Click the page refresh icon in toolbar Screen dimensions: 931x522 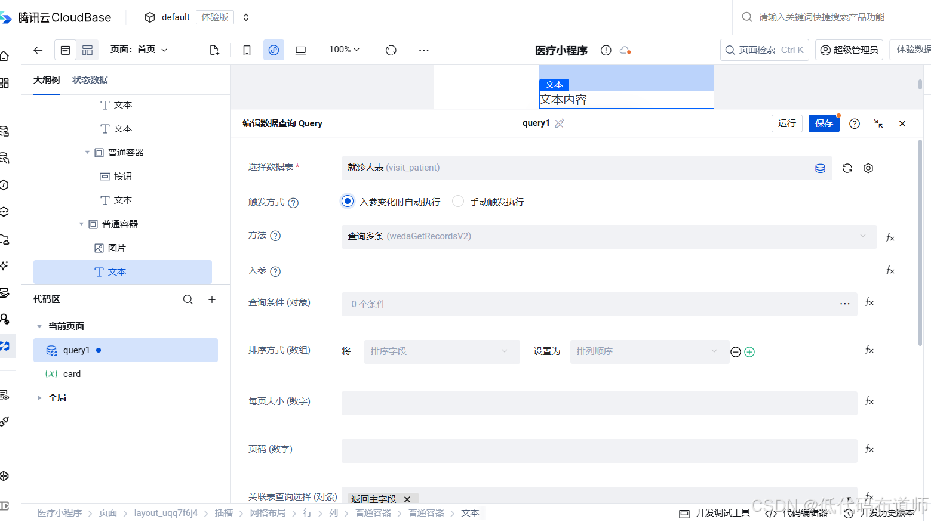[391, 50]
